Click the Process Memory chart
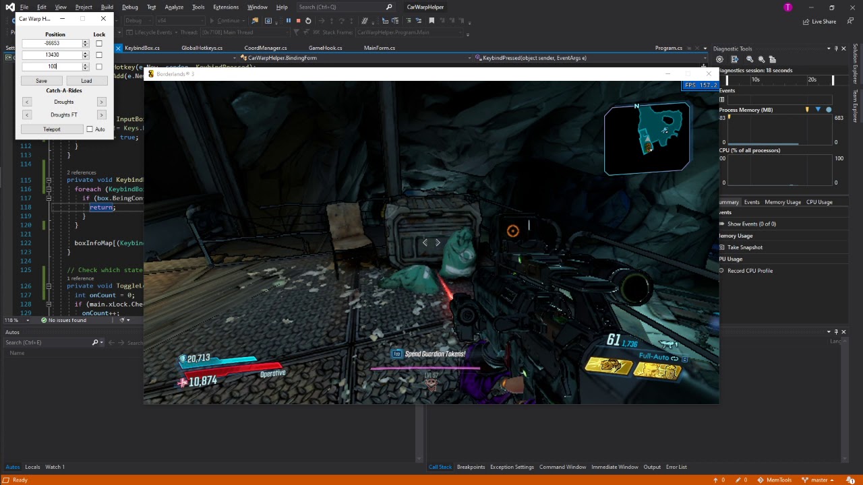Screen dimensions: 863x485 point(779,129)
